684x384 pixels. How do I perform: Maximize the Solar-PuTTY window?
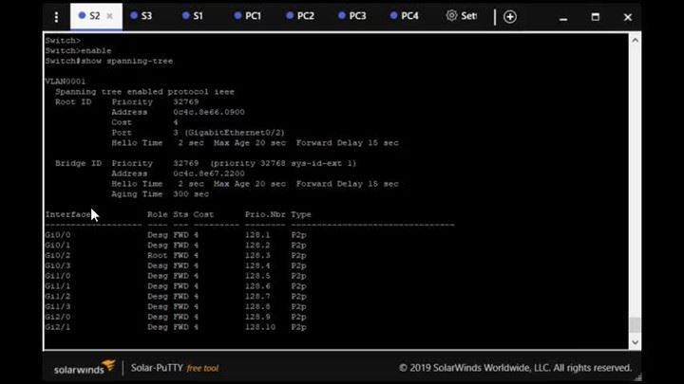pyautogui.click(x=596, y=17)
